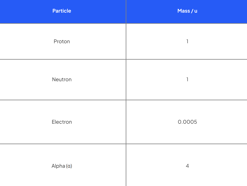The height and width of the screenshot is (186, 247).
Task: Click the word Mass in the header
Action: tap(183, 11)
